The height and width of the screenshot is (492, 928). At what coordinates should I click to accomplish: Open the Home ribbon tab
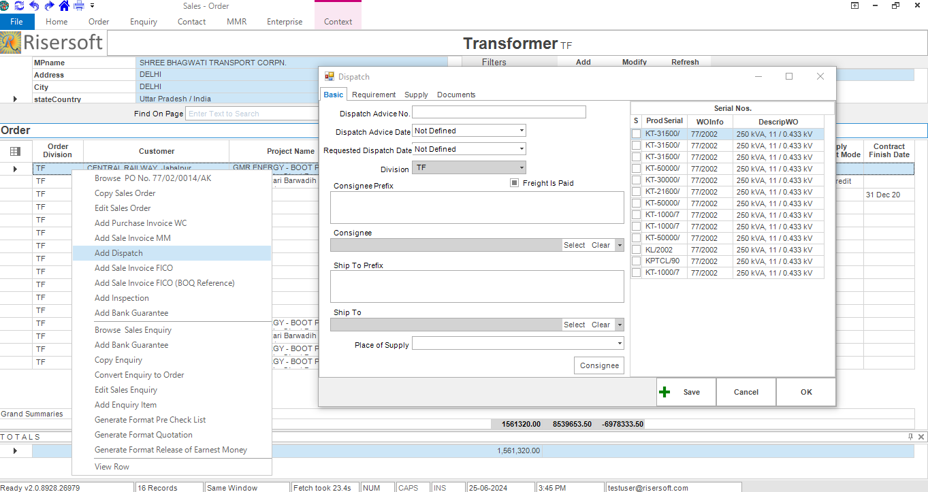[x=57, y=22]
